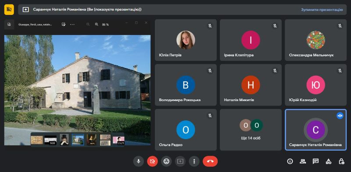Click the yellow camera-off icon at top left
Image resolution: width=351 pixels, height=172 pixels.
[x=9, y=10]
